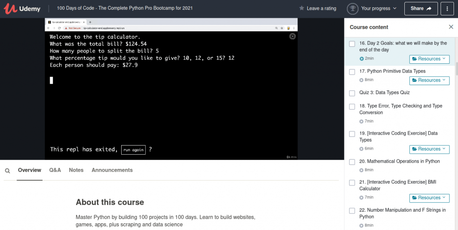Switch to the Q&A tab

55,170
